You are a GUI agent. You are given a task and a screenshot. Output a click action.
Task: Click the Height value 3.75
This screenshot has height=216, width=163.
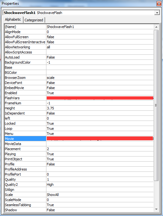[100, 108]
